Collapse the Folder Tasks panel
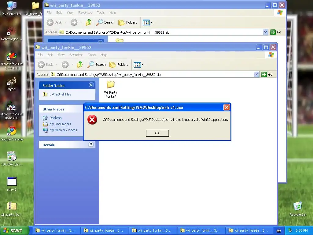Viewport: 313px width, 235px height. click(x=91, y=85)
